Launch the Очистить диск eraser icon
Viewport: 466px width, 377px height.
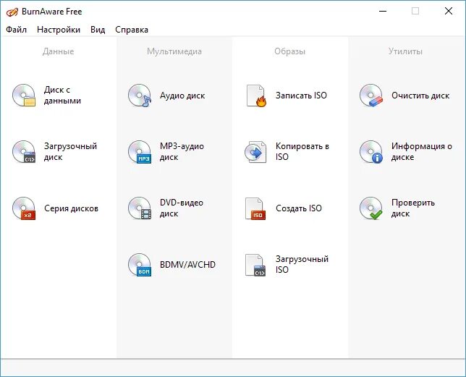371,95
